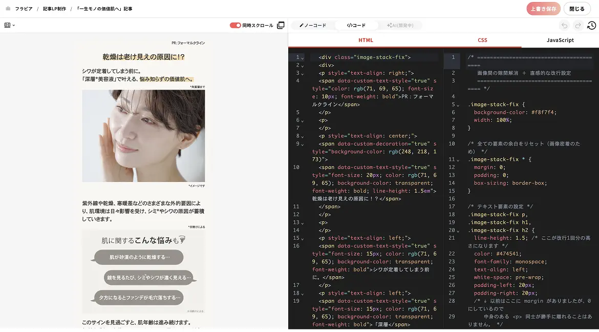Click the duplicate view icon beside 同時スクロール
The image size is (599, 332).
[280, 24]
